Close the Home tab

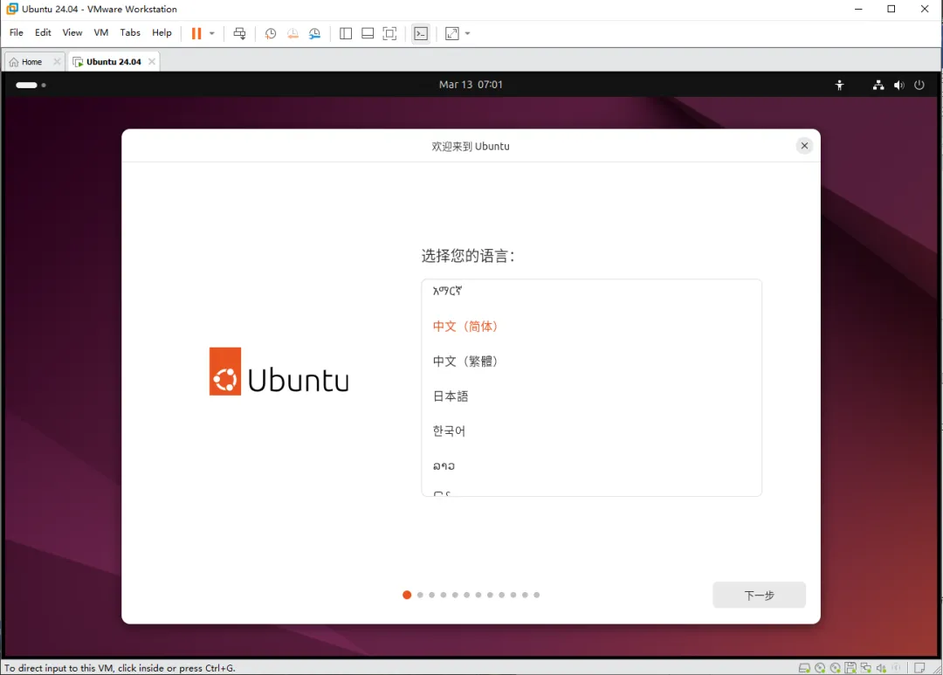[57, 61]
